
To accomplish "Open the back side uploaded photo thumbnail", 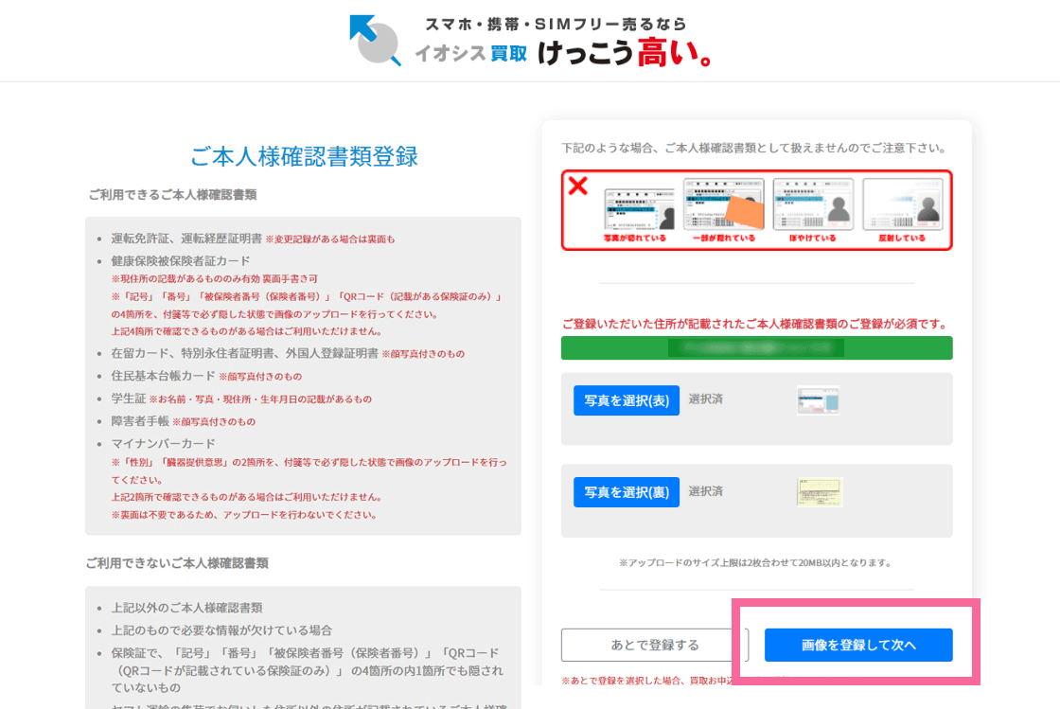I will click(x=819, y=492).
